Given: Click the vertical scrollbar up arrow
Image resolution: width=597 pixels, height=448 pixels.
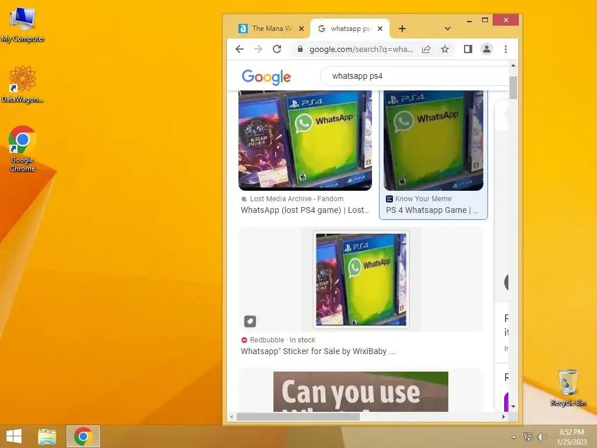Looking at the screenshot, I should (x=513, y=65).
